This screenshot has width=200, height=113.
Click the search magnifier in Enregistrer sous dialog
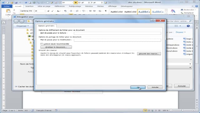click(190, 21)
